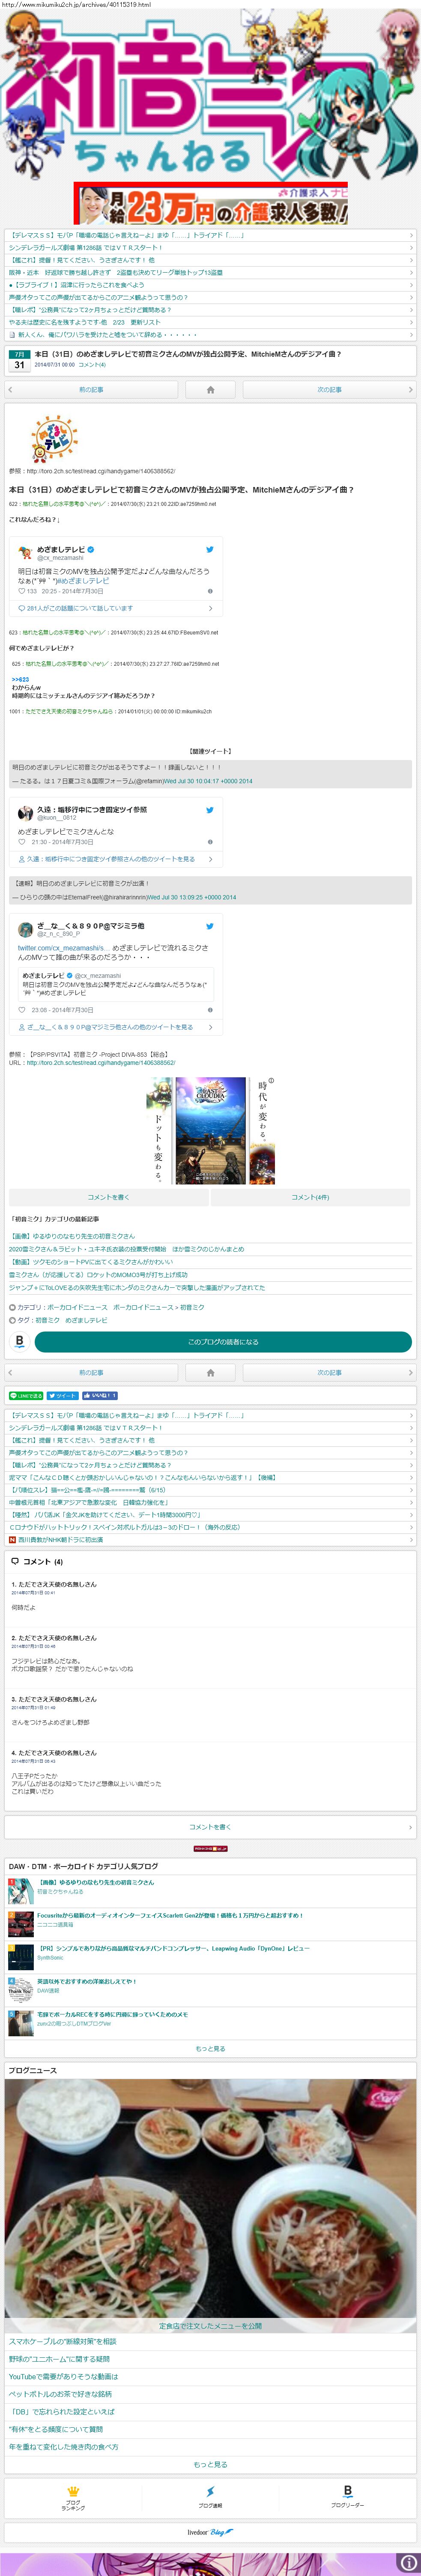This screenshot has height=2576, width=421.
Task: Open 宅録でボーカルREC ranking article
Action: coord(112,2014)
